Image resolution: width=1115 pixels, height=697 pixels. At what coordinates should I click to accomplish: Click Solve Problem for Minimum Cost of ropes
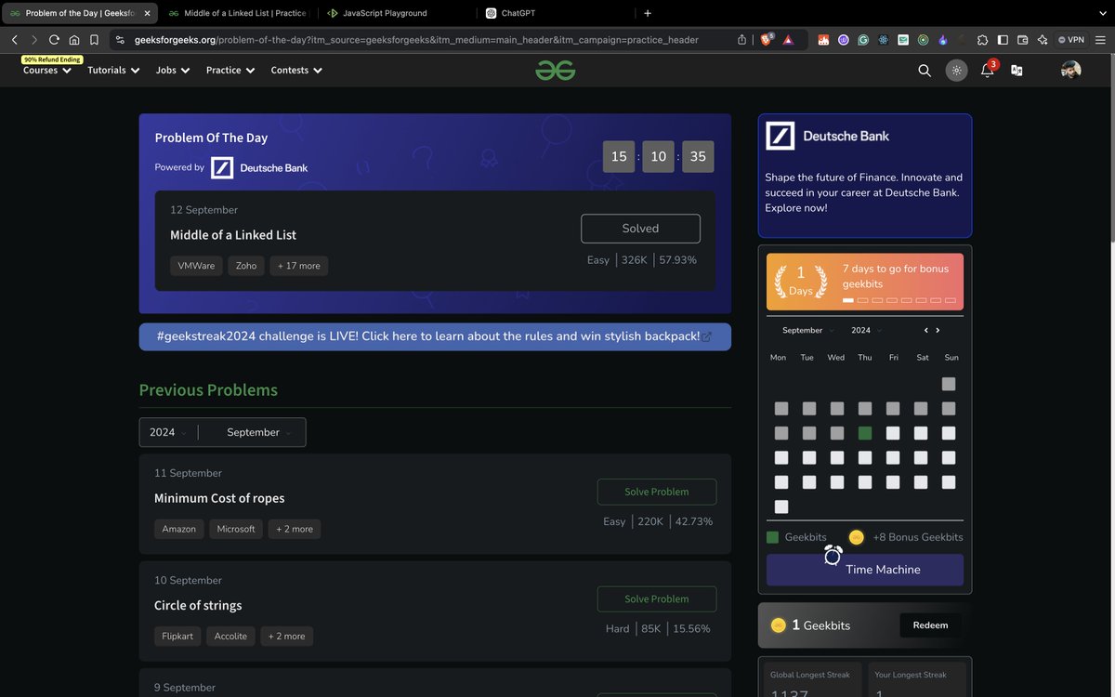click(657, 492)
